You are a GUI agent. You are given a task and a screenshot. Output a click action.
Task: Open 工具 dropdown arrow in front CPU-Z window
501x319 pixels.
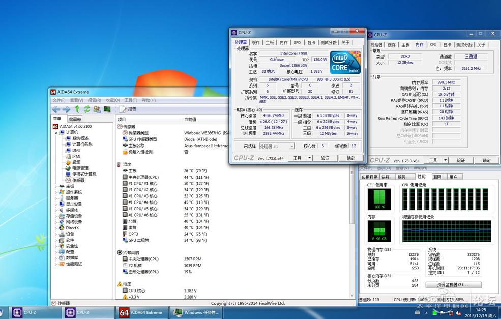(309, 158)
